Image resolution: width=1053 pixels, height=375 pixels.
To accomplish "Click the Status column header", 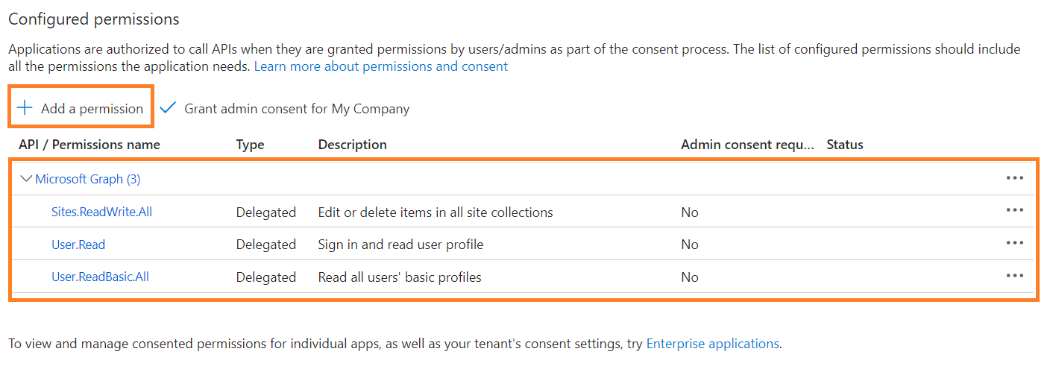I will click(x=844, y=145).
